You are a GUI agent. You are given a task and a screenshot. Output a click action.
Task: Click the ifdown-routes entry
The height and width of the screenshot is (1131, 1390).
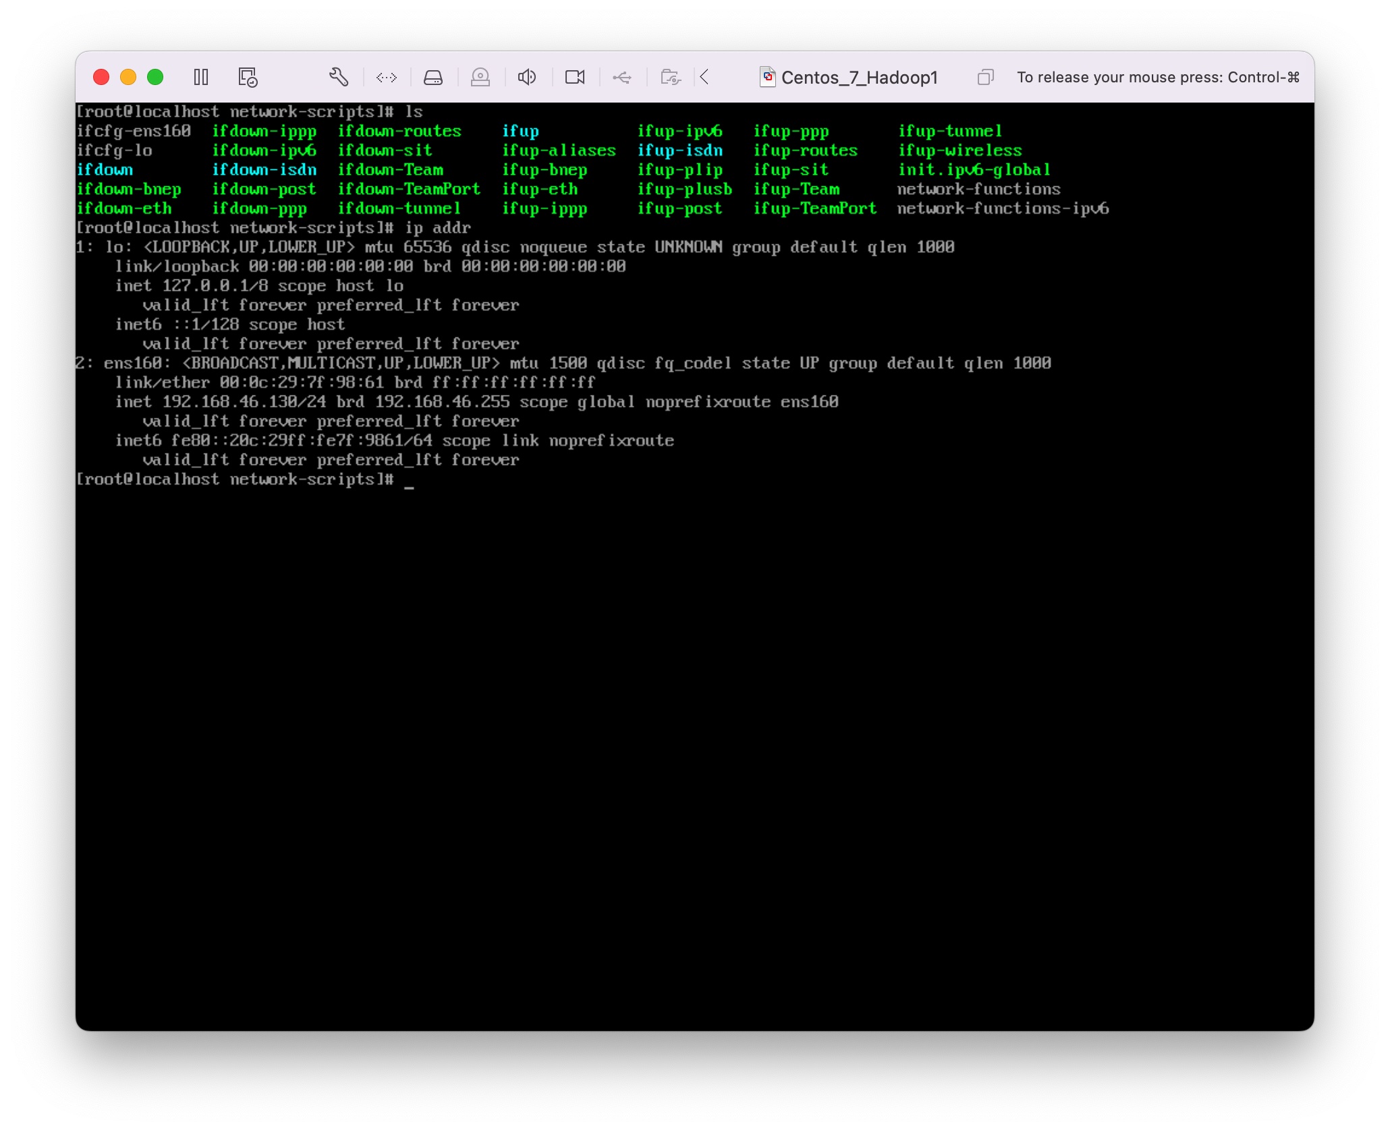(399, 131)
